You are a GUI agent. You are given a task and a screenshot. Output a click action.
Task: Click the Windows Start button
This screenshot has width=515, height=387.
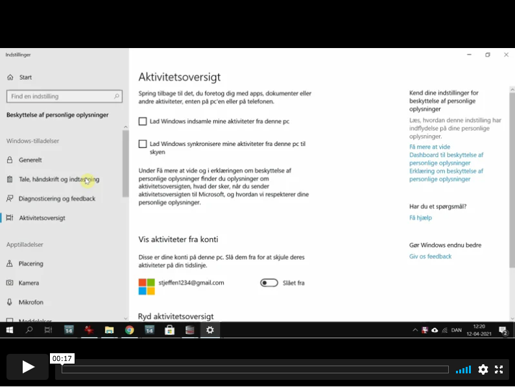click(x=10, y=330)
